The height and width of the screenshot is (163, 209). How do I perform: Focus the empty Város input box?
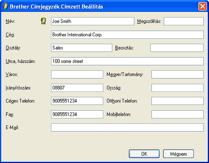tap(77, 74)
